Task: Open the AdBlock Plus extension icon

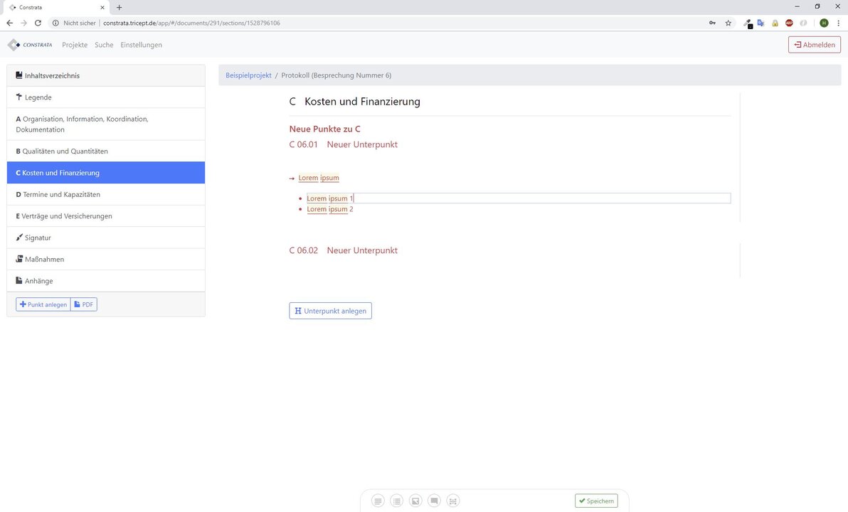Action: tap(789, 23)
